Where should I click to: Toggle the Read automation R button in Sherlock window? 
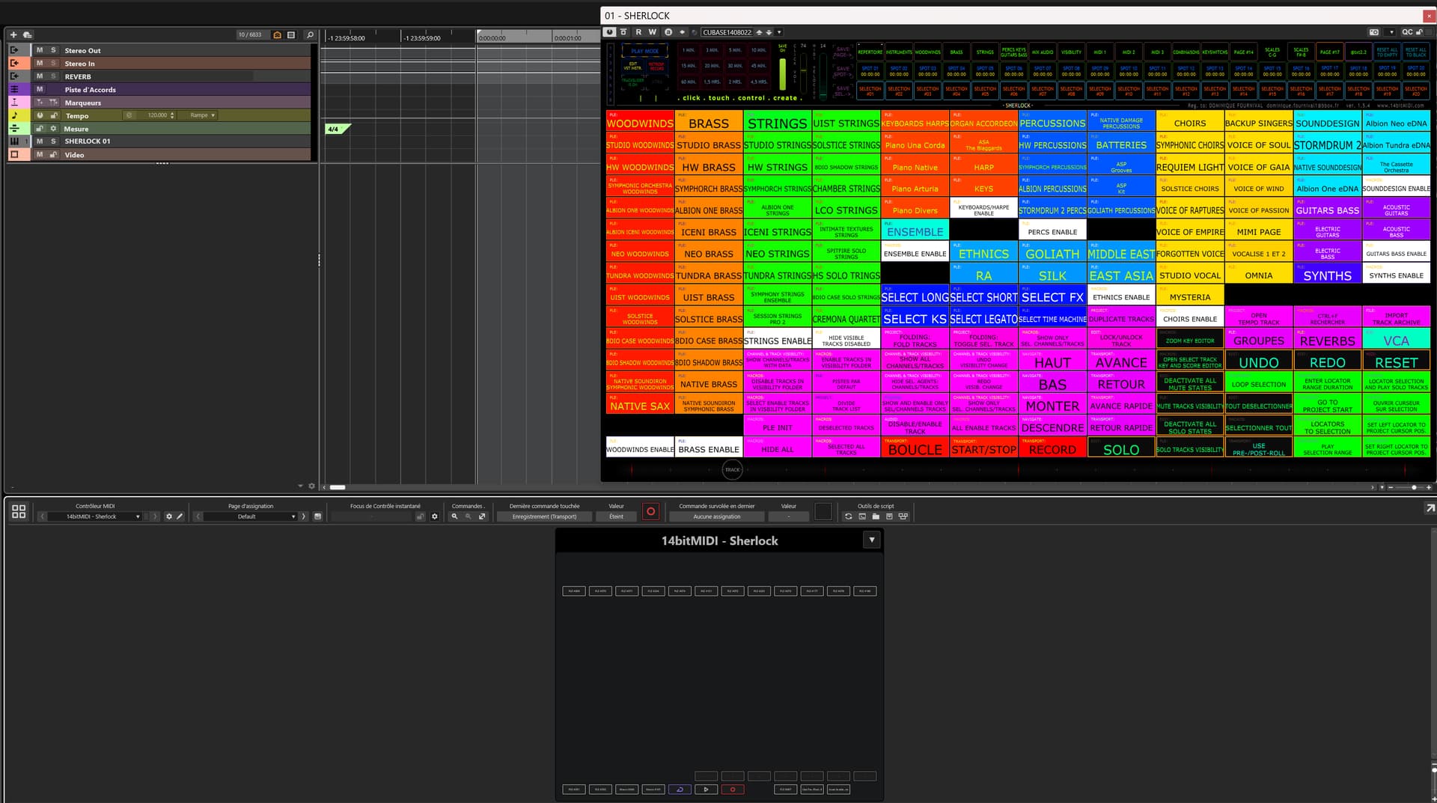(638, 32)
